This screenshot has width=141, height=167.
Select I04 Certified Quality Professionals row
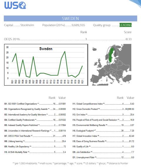coord(35,120)
